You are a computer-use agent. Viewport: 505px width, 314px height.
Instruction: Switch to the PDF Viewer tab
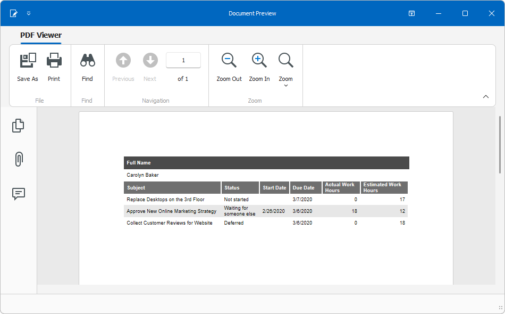[x=41, y=35]
